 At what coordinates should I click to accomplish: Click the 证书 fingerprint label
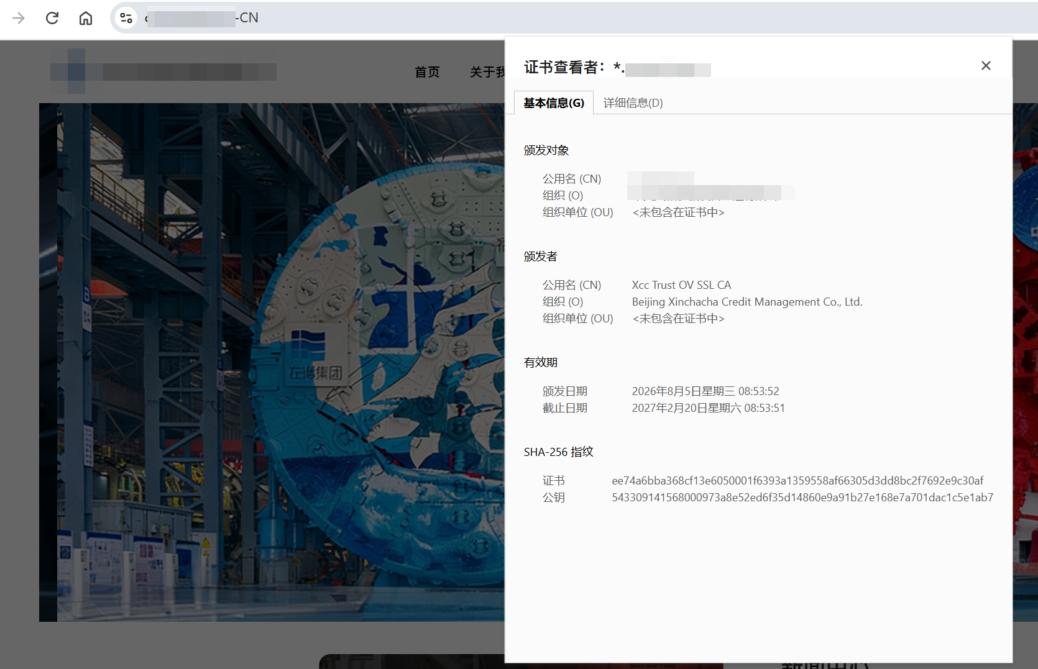coord(554,481)
